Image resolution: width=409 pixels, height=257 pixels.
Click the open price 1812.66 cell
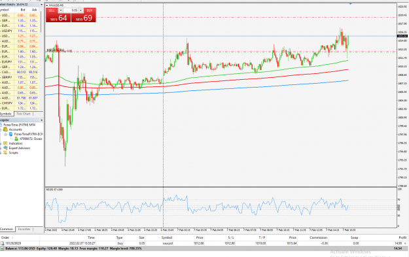(x=198, y=243)
